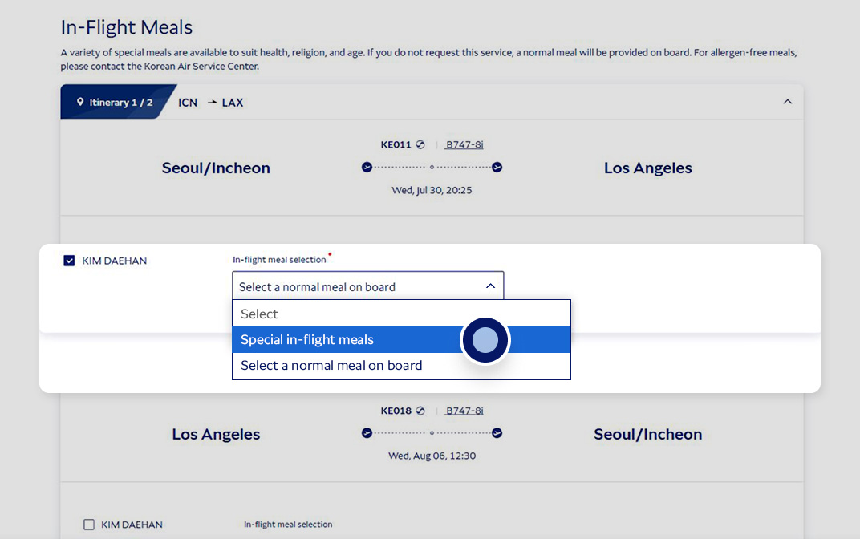
Task: Click the arrival circle icon on the KE011 route
Action: point(497,167)
